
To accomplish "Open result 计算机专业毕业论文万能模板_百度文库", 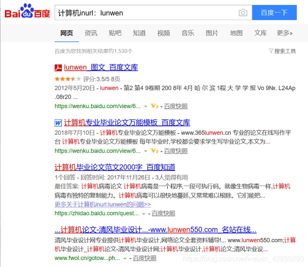I will pyautogui.click(x=127, y=123).
